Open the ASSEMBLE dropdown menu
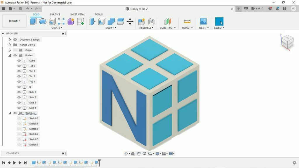 (x=146, y=28)
